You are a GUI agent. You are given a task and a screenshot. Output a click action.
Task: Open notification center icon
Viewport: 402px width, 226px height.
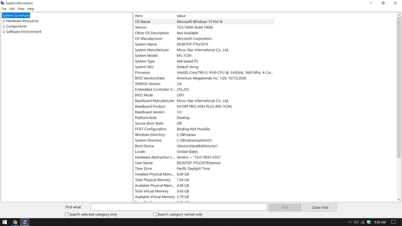[394, 222]
